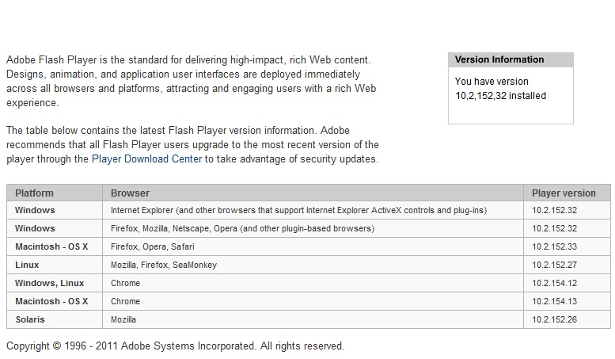Click the Version Information box title
The width and height of the screenshot is (615, 359).
pos(499,59)
